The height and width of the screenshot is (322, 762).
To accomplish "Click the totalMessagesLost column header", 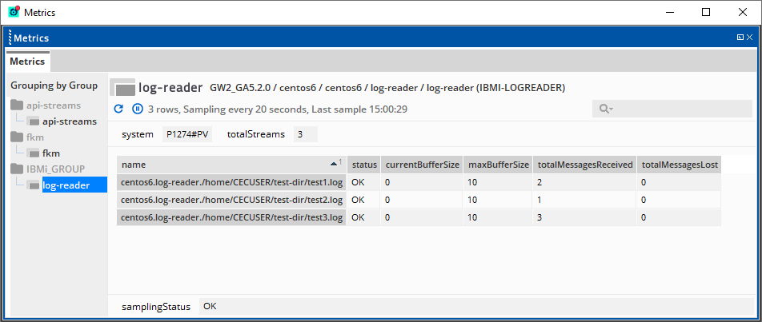I will (x=679, y=165).
